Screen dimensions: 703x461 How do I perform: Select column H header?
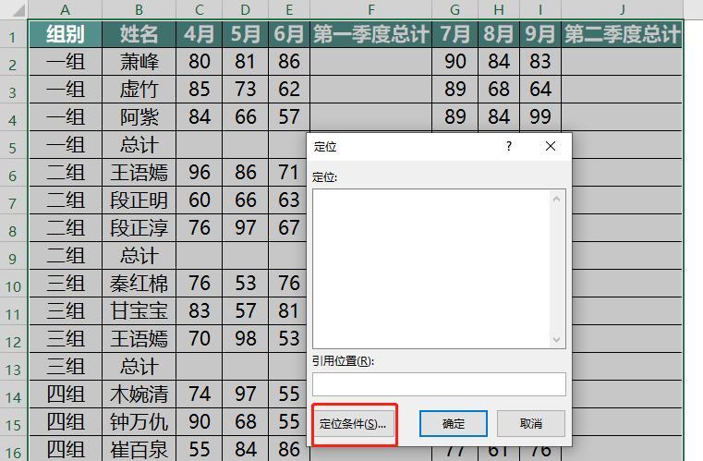click(499, 9)
